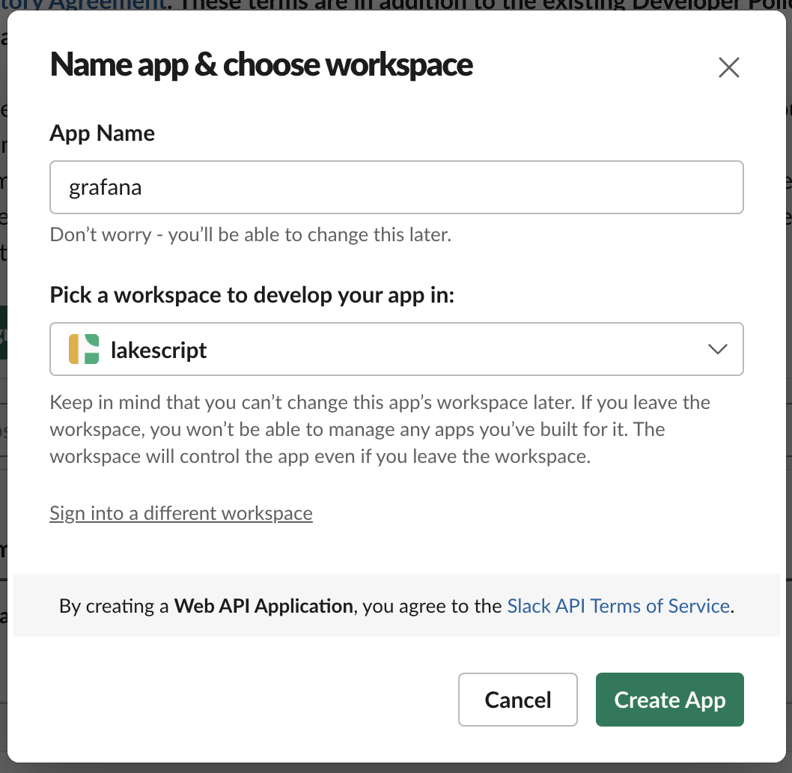Open Slack API Terms of Service link

click(619, 606)
